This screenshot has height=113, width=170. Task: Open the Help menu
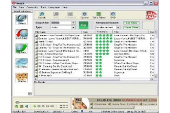pos(65,7)
